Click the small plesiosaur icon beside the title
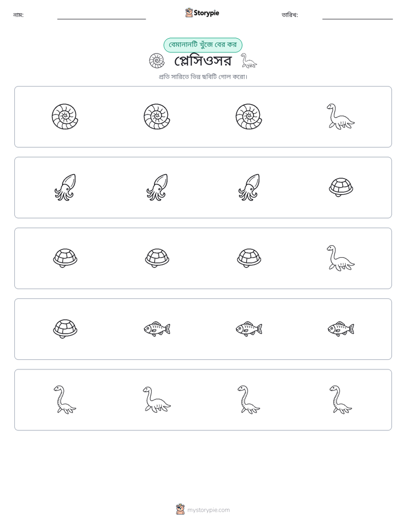This screenshot has width=406, height=526. coord(249,61)
